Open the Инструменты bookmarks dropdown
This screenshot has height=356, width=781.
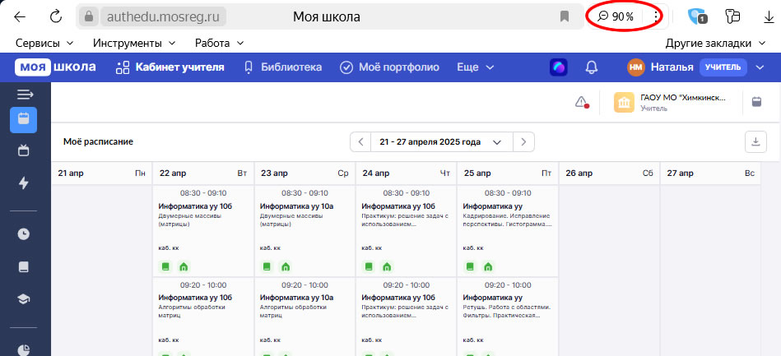point(134,44)
